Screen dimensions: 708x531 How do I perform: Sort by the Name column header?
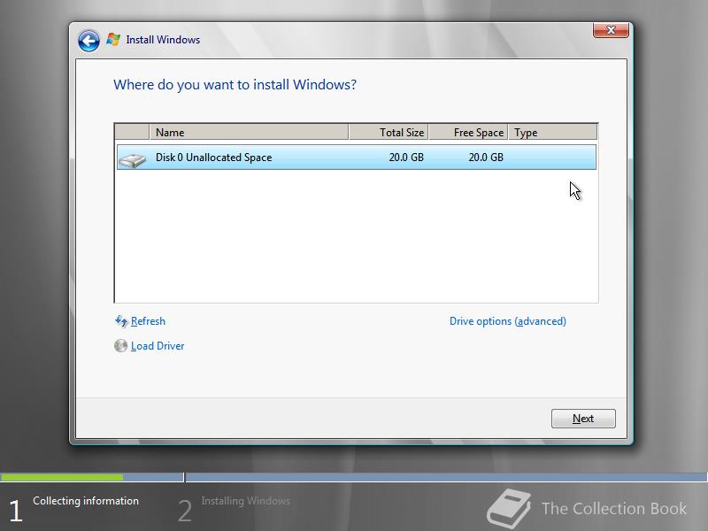[249, 132]
